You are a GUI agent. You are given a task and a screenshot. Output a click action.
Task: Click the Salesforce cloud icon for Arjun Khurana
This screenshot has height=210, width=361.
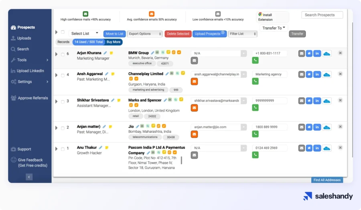(327, 54)
